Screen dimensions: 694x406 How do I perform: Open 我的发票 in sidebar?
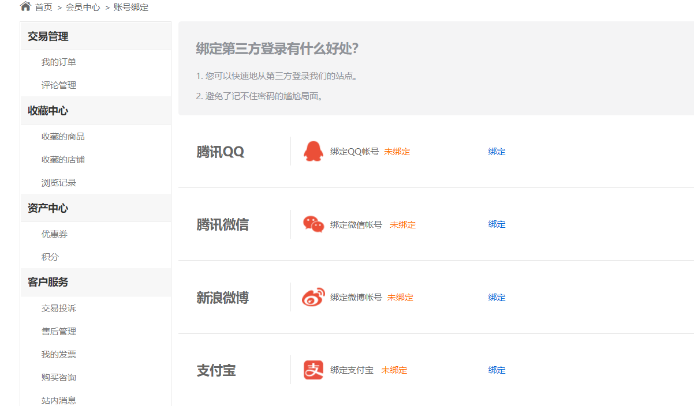59,355
